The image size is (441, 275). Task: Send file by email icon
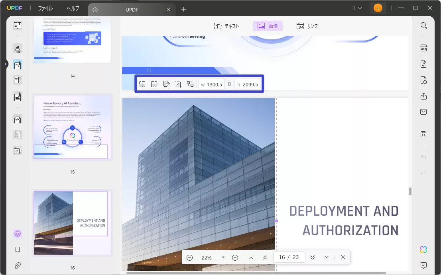click(423, 112)
